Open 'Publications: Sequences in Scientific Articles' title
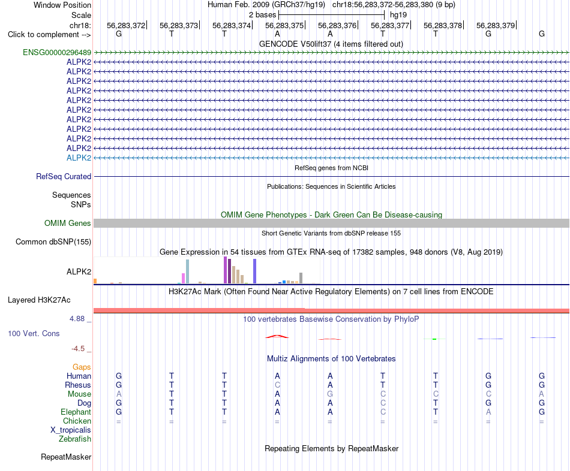Image resolution: width=570 pixels, height=471 pixels. click(331, 186)
